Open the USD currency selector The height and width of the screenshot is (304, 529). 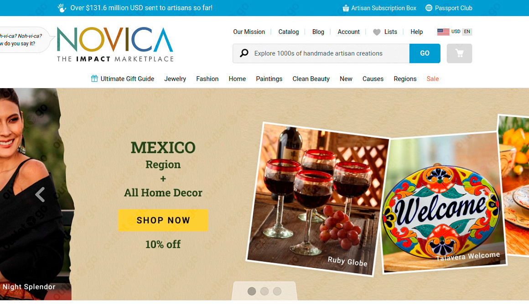[x=456, y=31]
